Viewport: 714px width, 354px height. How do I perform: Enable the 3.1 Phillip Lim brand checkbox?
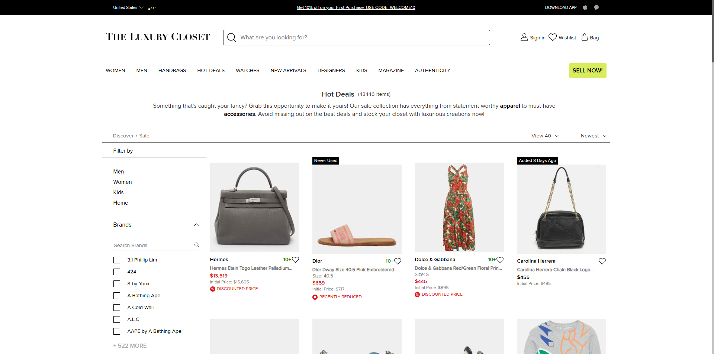116,260
